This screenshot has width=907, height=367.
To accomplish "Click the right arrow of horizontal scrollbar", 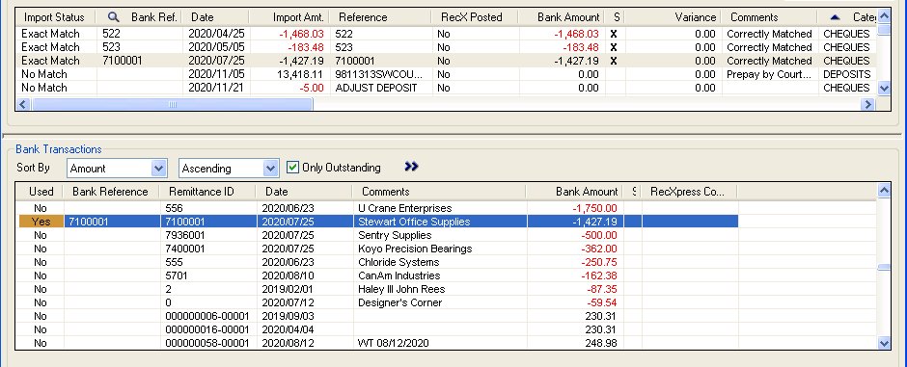I will pyautogui.click(x=867, y=104).
